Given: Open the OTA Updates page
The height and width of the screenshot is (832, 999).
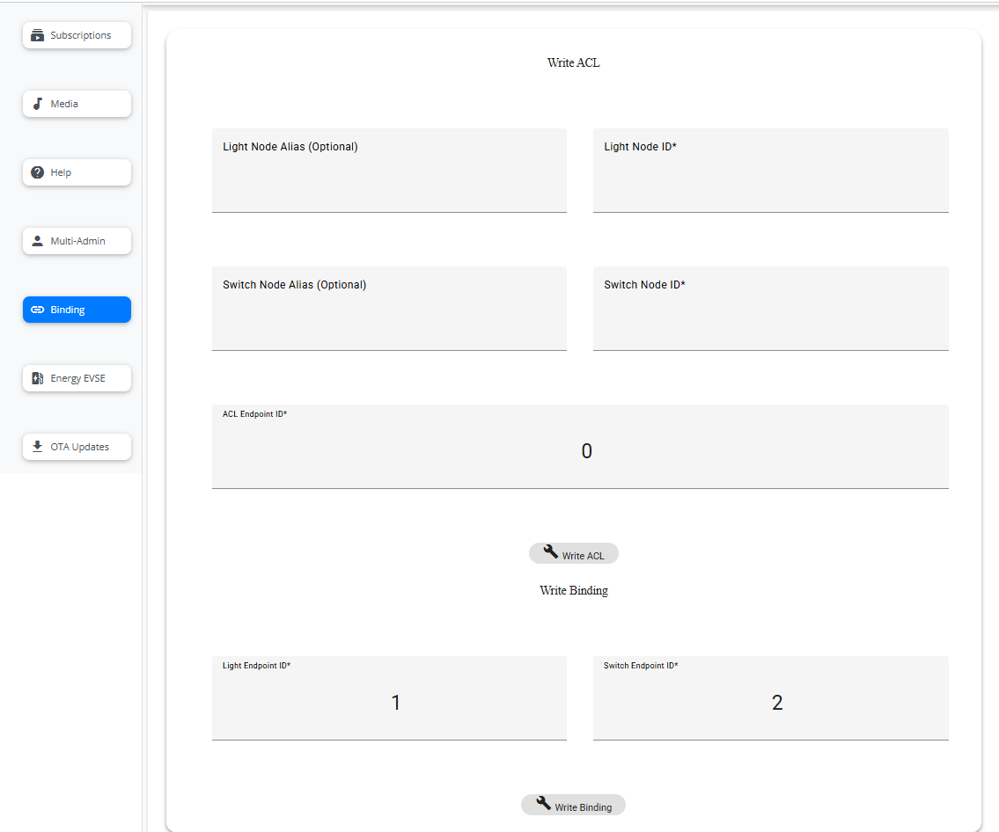Looking at the screenshot, I should tap(77, 447).
